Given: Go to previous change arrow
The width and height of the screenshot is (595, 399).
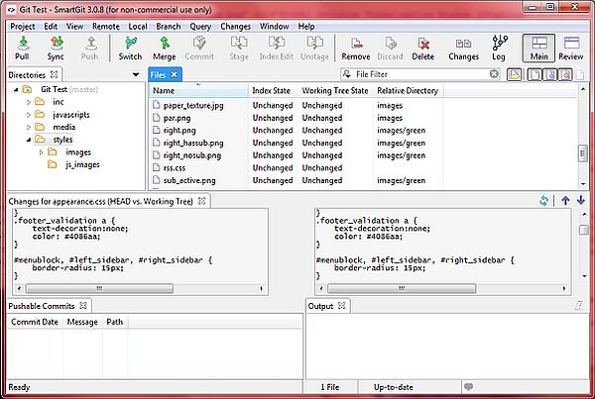Looking at the screenshot, I should pyautogui.click(x=565, y=200).
